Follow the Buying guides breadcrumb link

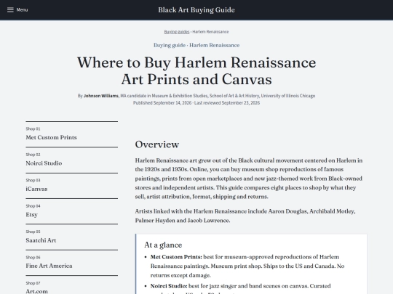pyautogui.click(x=177, y=32)
